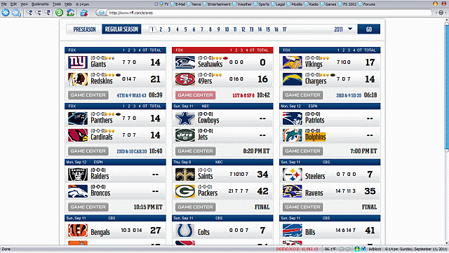449x253 pixels.
Task: Open the Edit menu
Action: coord(13,4)
